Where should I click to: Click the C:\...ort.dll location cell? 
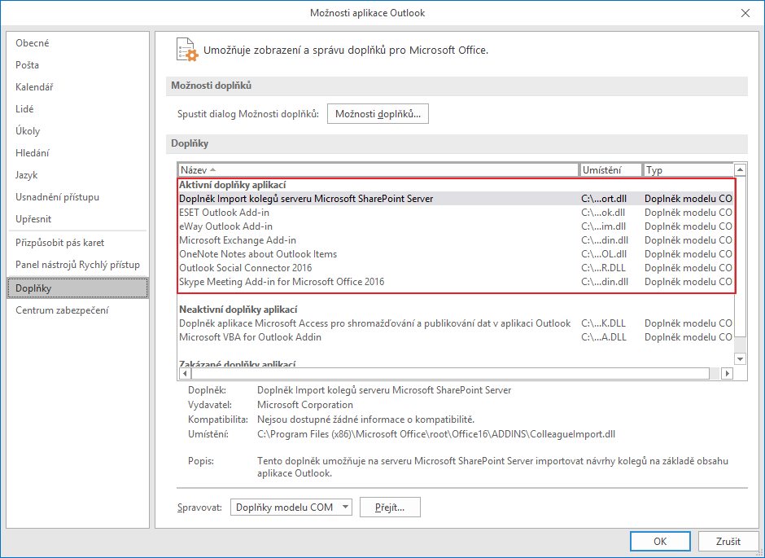(604, 199)
